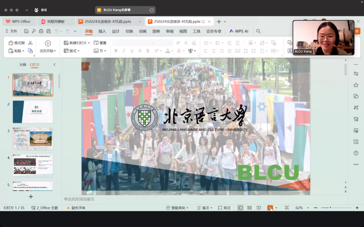
Task: Open the 开始 ribbon tab
Action: [89, 31]
